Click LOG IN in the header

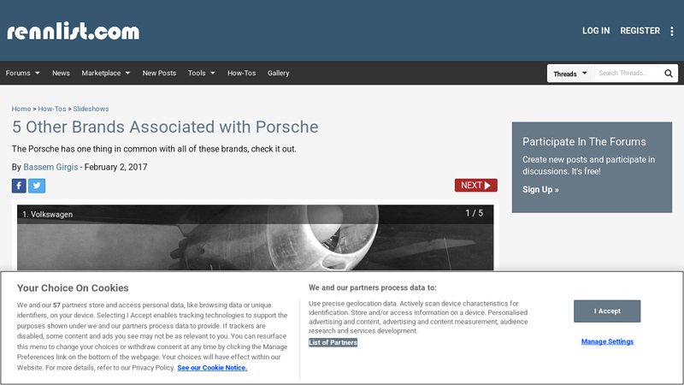[x=596, y=31]
